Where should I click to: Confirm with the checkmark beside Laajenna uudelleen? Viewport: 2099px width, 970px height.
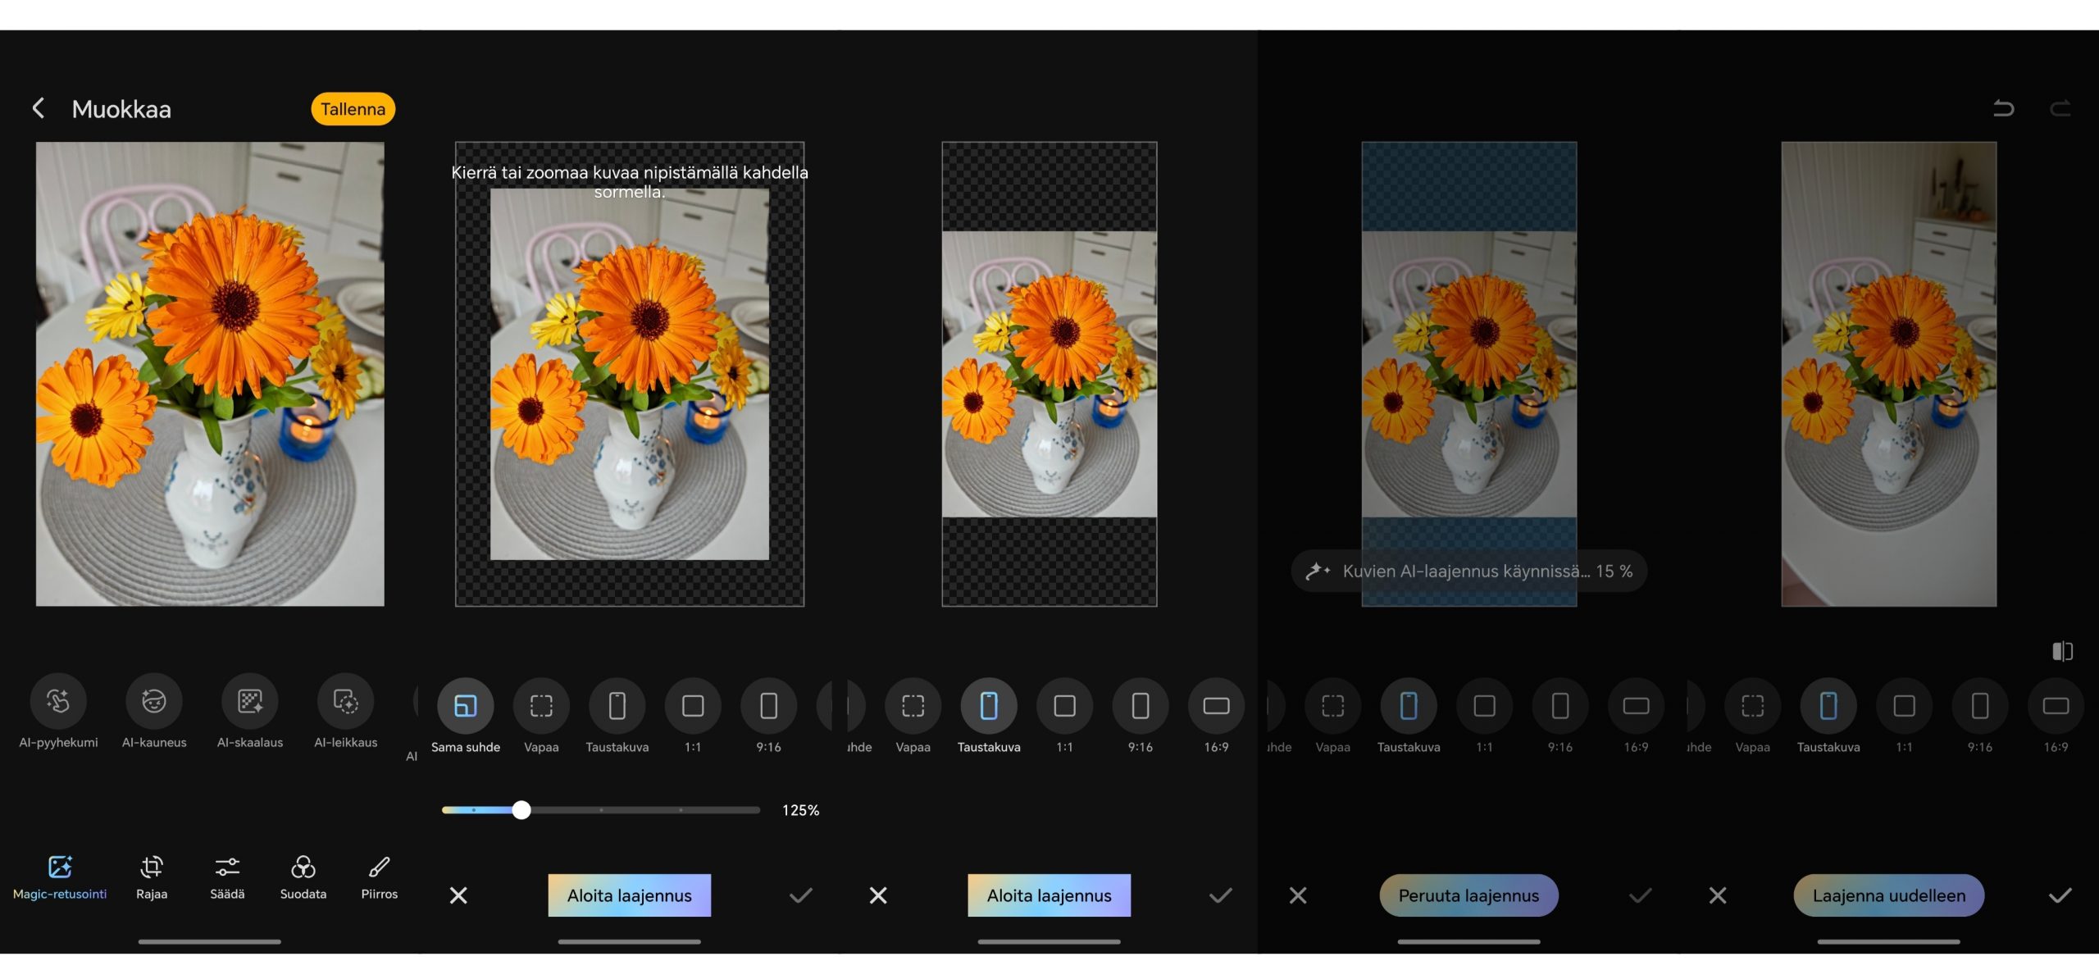click(2060, 895)
